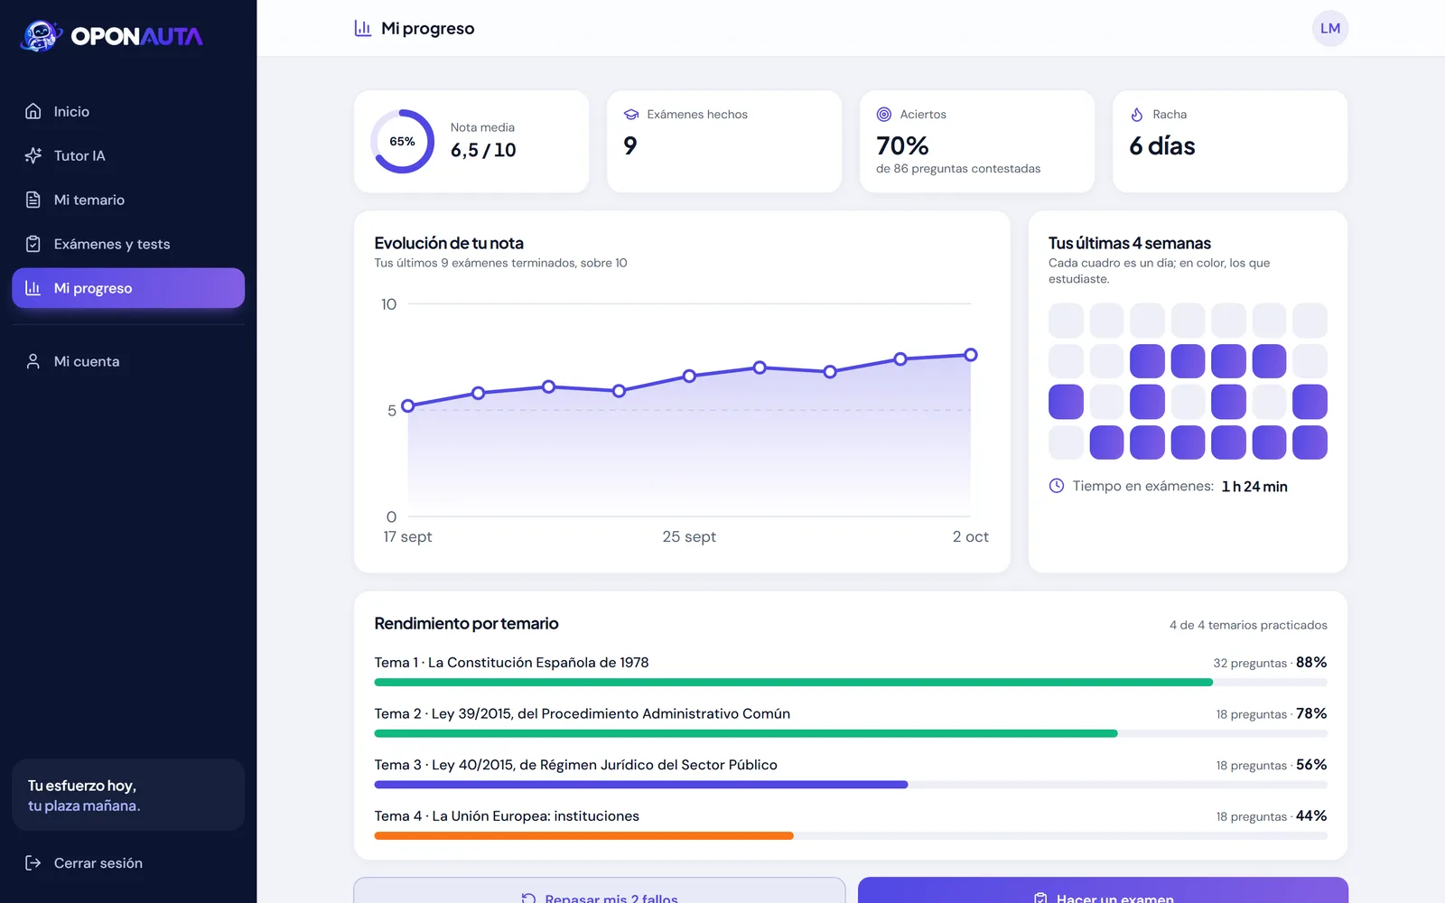
Task: Click the target icon next to Aciertos
Action: (x=884, y=115)
